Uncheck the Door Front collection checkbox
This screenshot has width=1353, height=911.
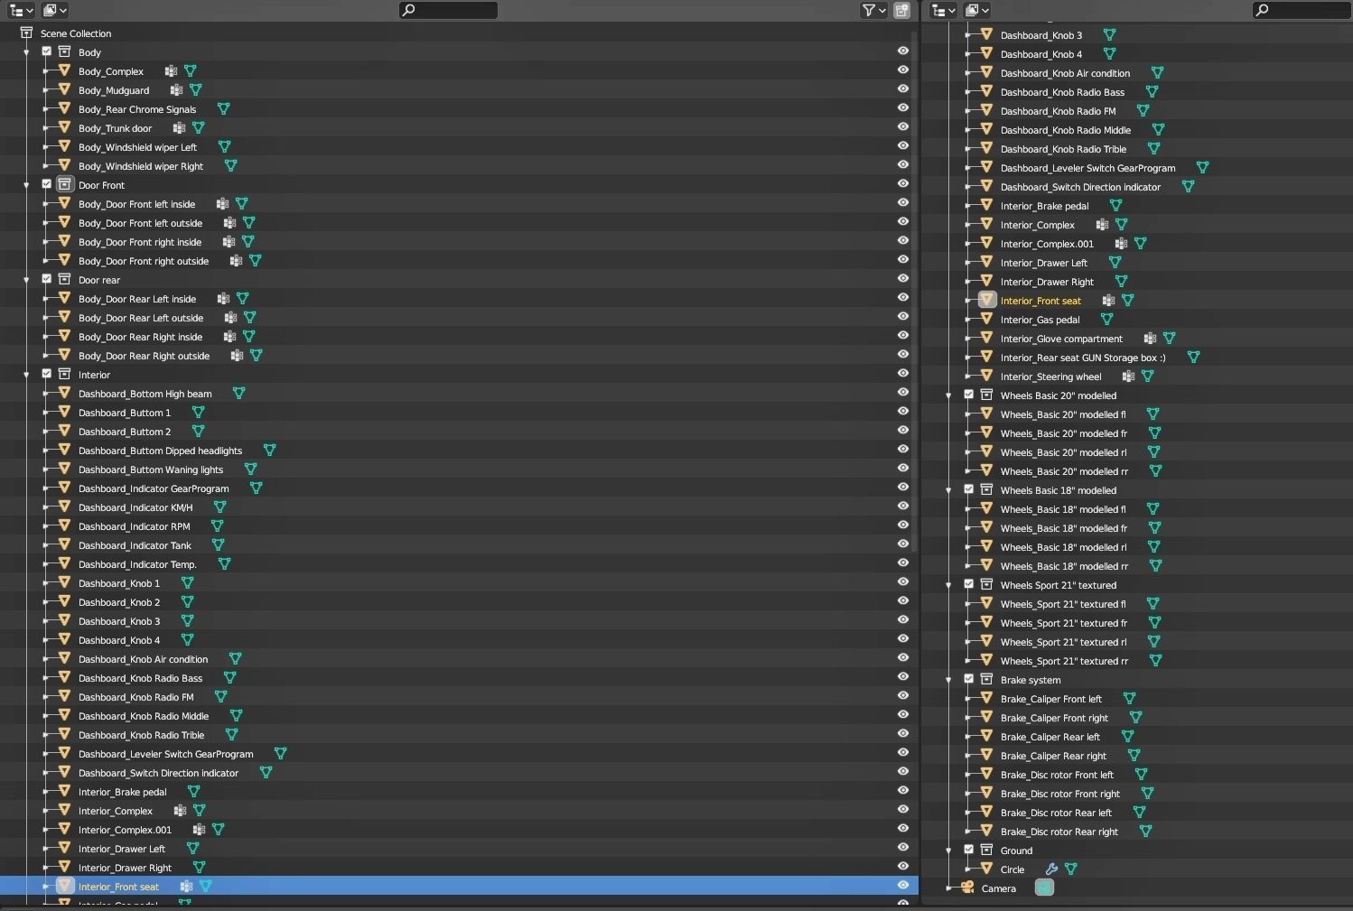(46, 184)
